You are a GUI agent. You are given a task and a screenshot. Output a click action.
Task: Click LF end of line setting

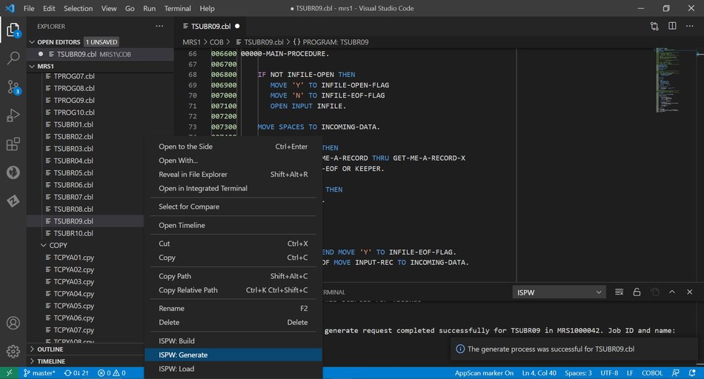(630, 373)
